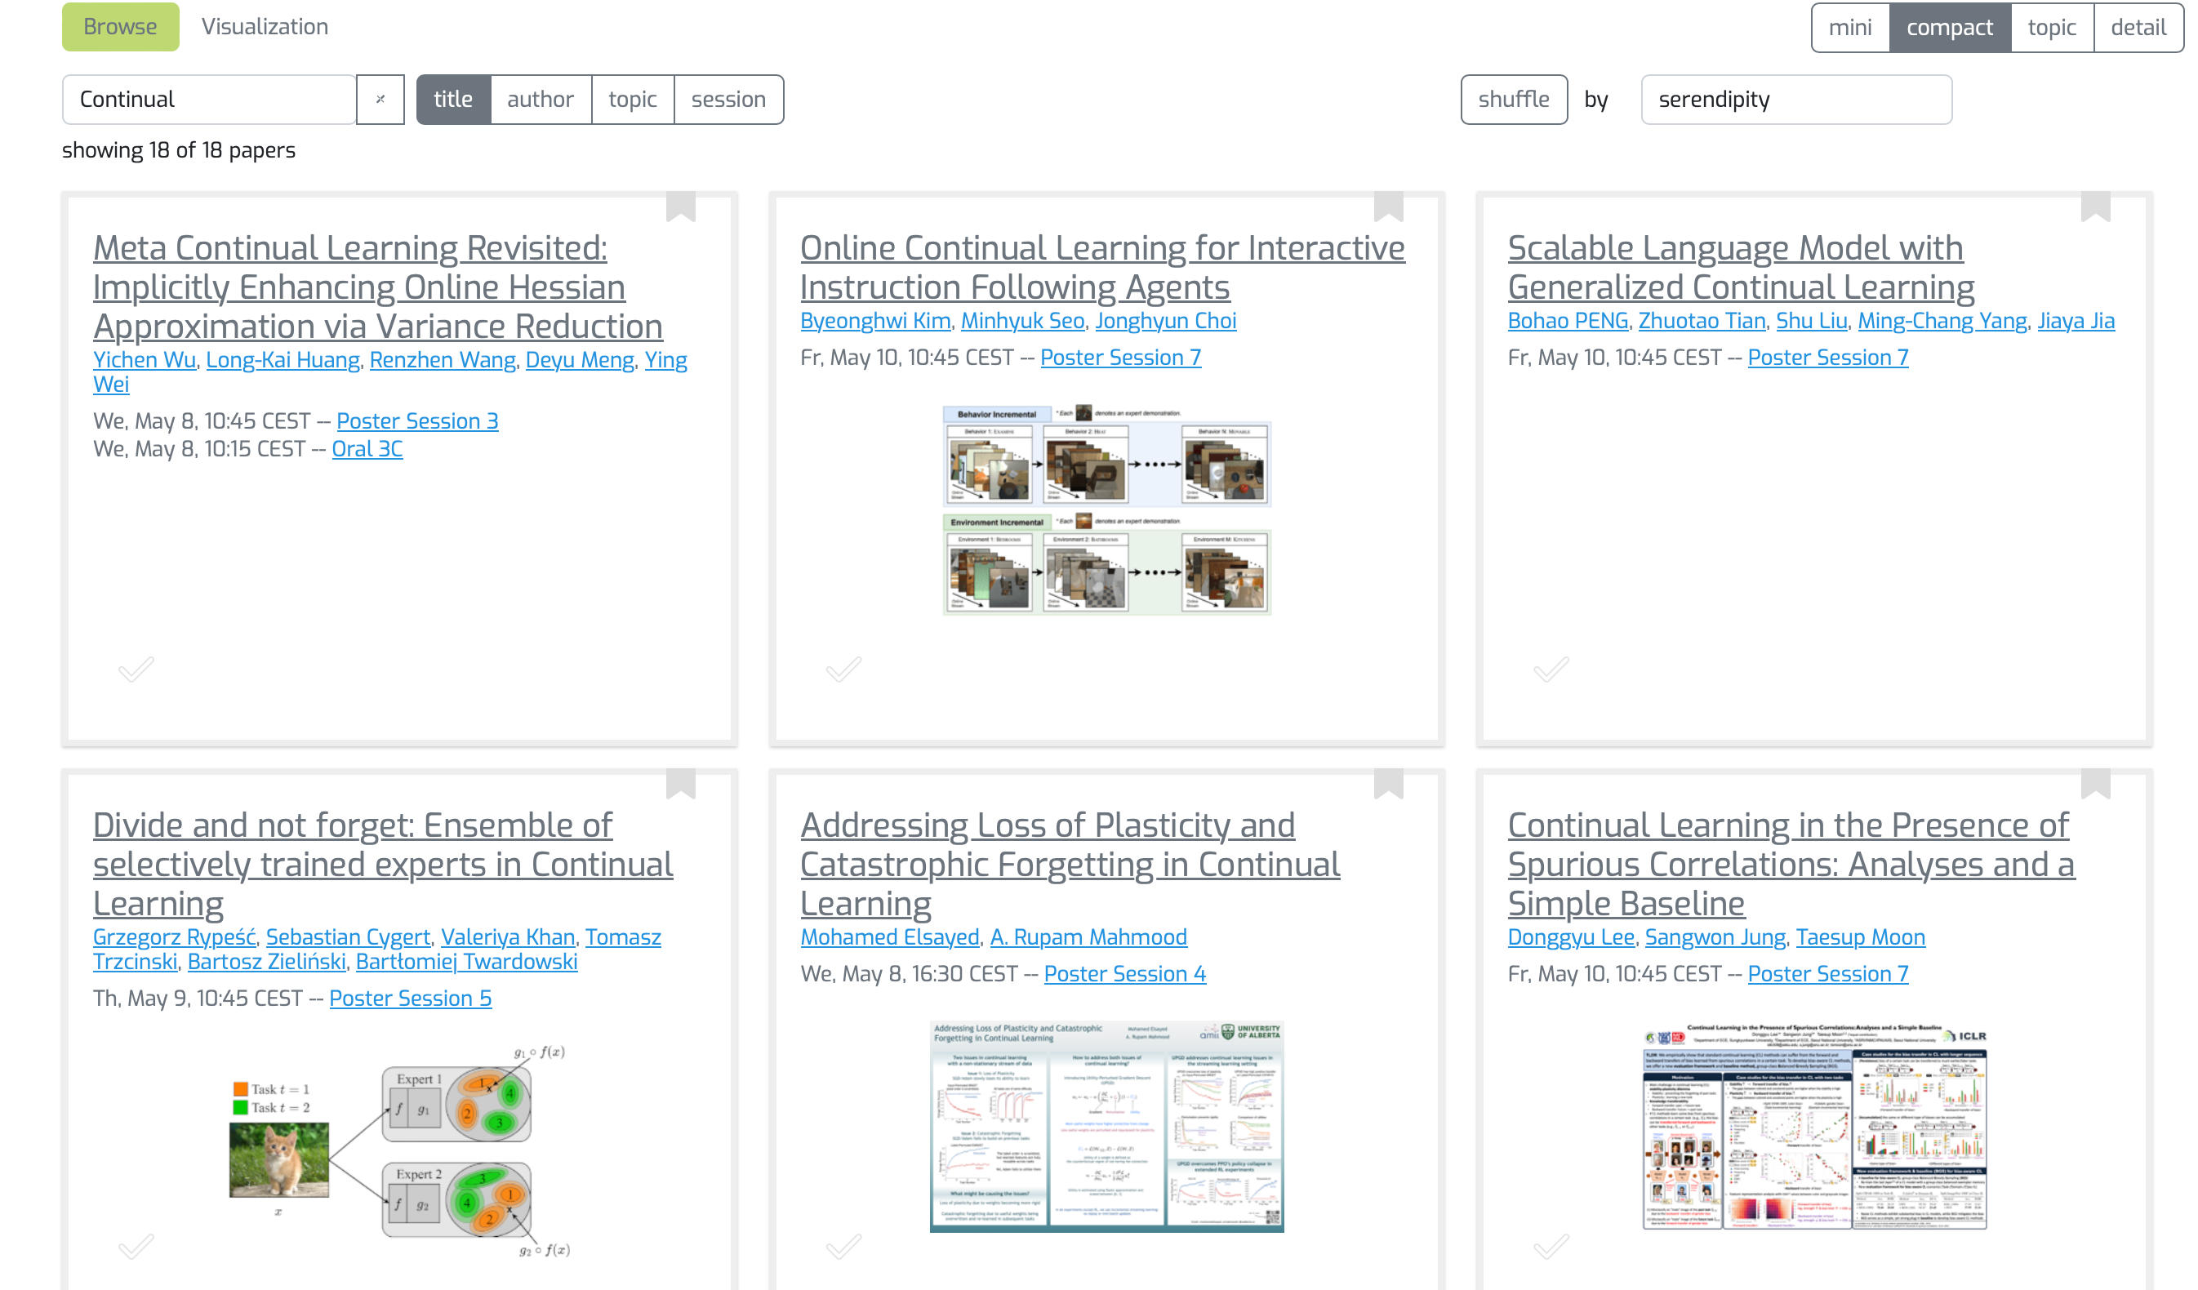2198x1290 pixels.
Task: Switch to the Visualization tab
Action: point(265,27)
